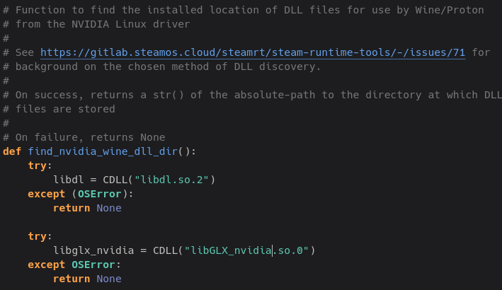Click the libdl variable being assigned
The height and width of the screenshot is (290, 502).
tap(68, 180)
